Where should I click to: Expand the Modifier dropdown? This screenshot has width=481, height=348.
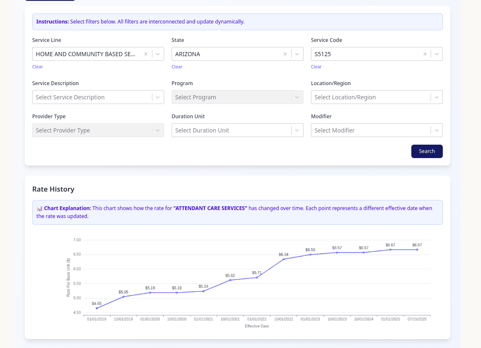pos(437,130)
